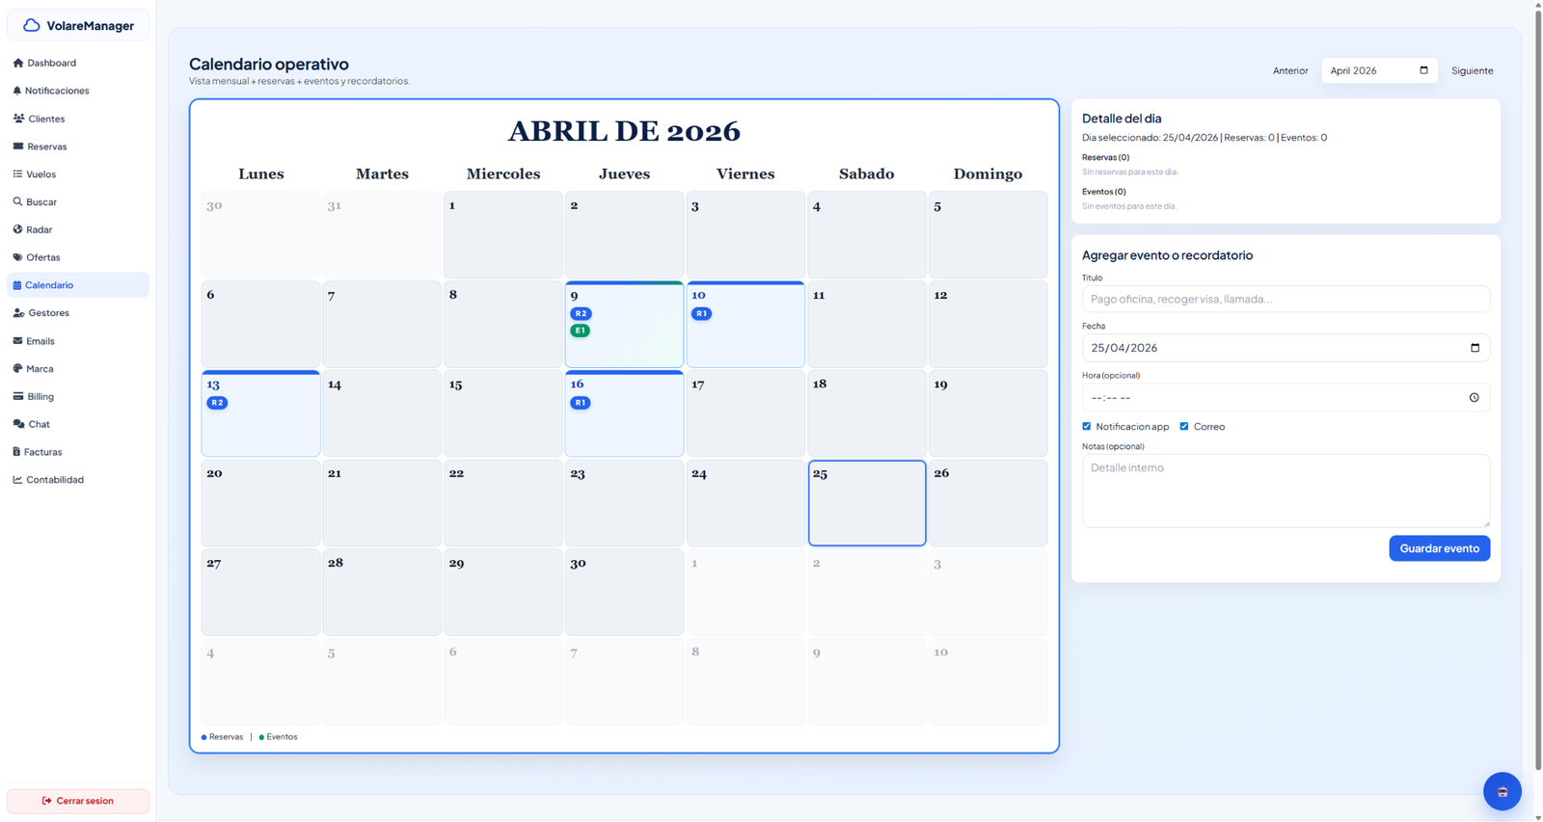Viewport: 1543px width, 822px height.
Task: Click the R1 badge on day 16
Action: 580,403
